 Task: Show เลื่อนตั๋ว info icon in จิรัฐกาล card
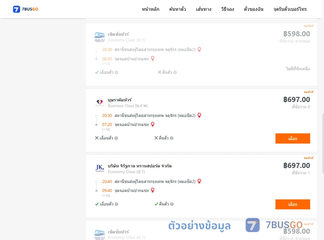click(x=116, y=204)
